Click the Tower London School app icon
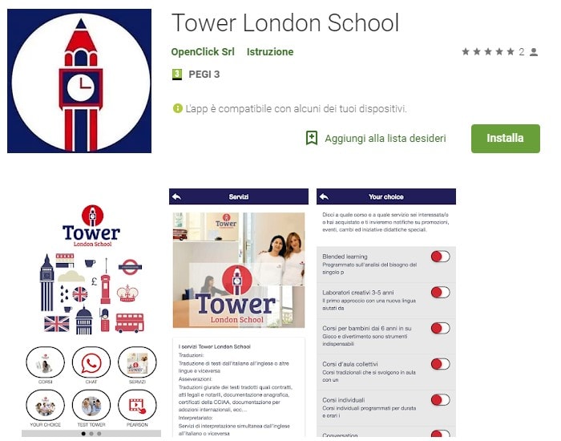The height and width of the screenshot is (441, 561). [x=79, y=81]
